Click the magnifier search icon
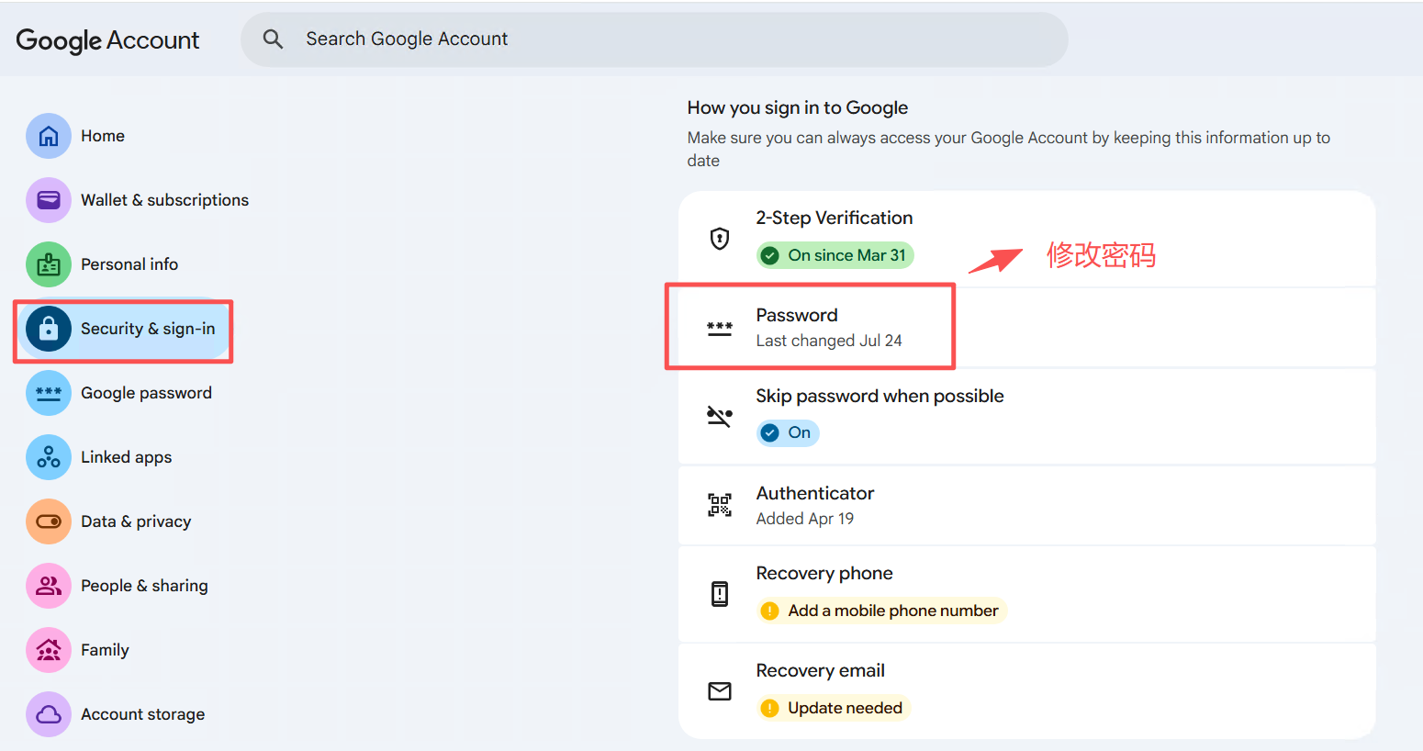The height and width of the screenshot is (751, 1423). coord(273,39)
